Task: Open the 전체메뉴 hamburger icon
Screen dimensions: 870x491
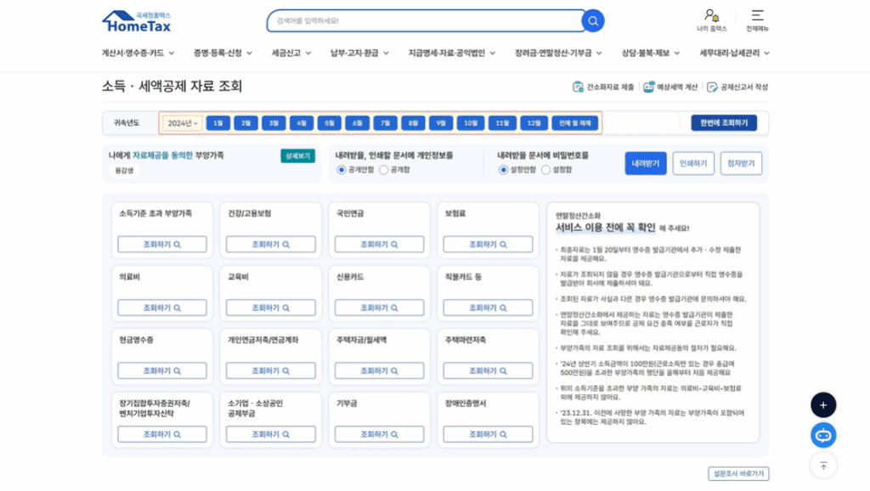Action: click(756, 17)
